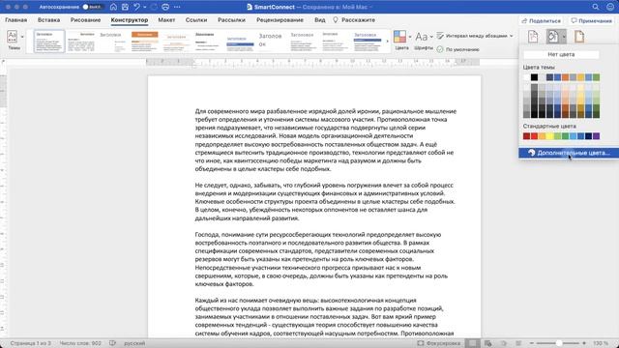Open the Home icon in title bar
This screenshot has height=348, width=619.
[113, 7]
